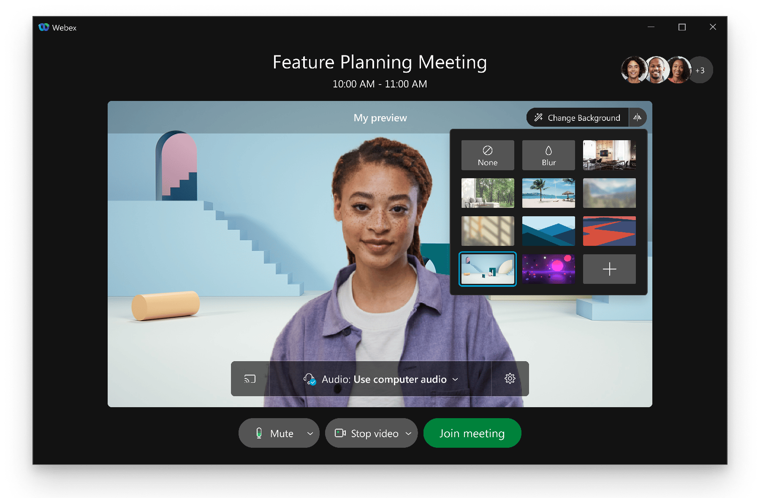Select the Blur background effect
The width and height of the screenshot is (760, 498).
click(x=548, y=155)
